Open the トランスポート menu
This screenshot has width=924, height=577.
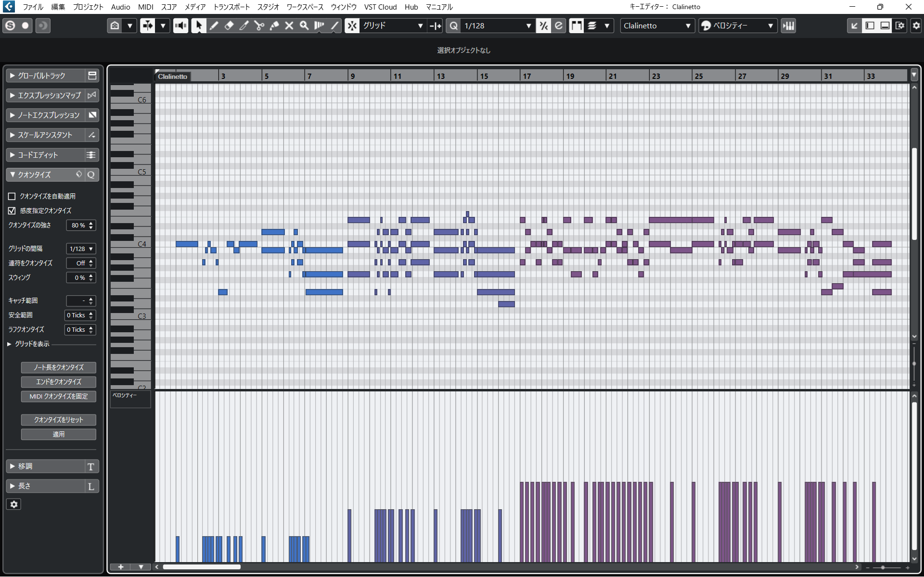click(231, 7)
